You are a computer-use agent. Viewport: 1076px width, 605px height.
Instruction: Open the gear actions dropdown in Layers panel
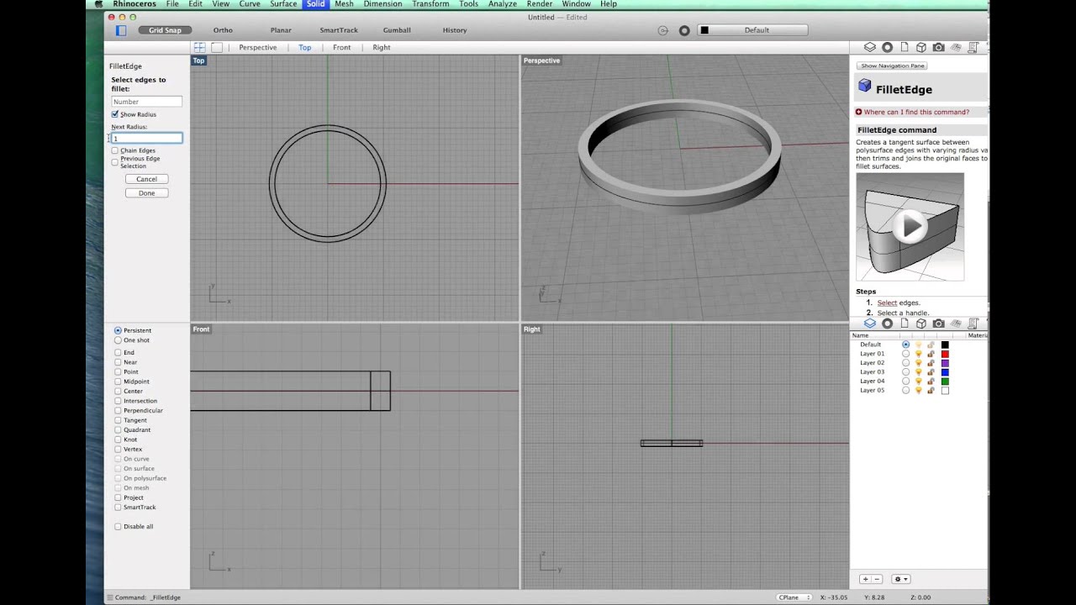tap(900, 579)
